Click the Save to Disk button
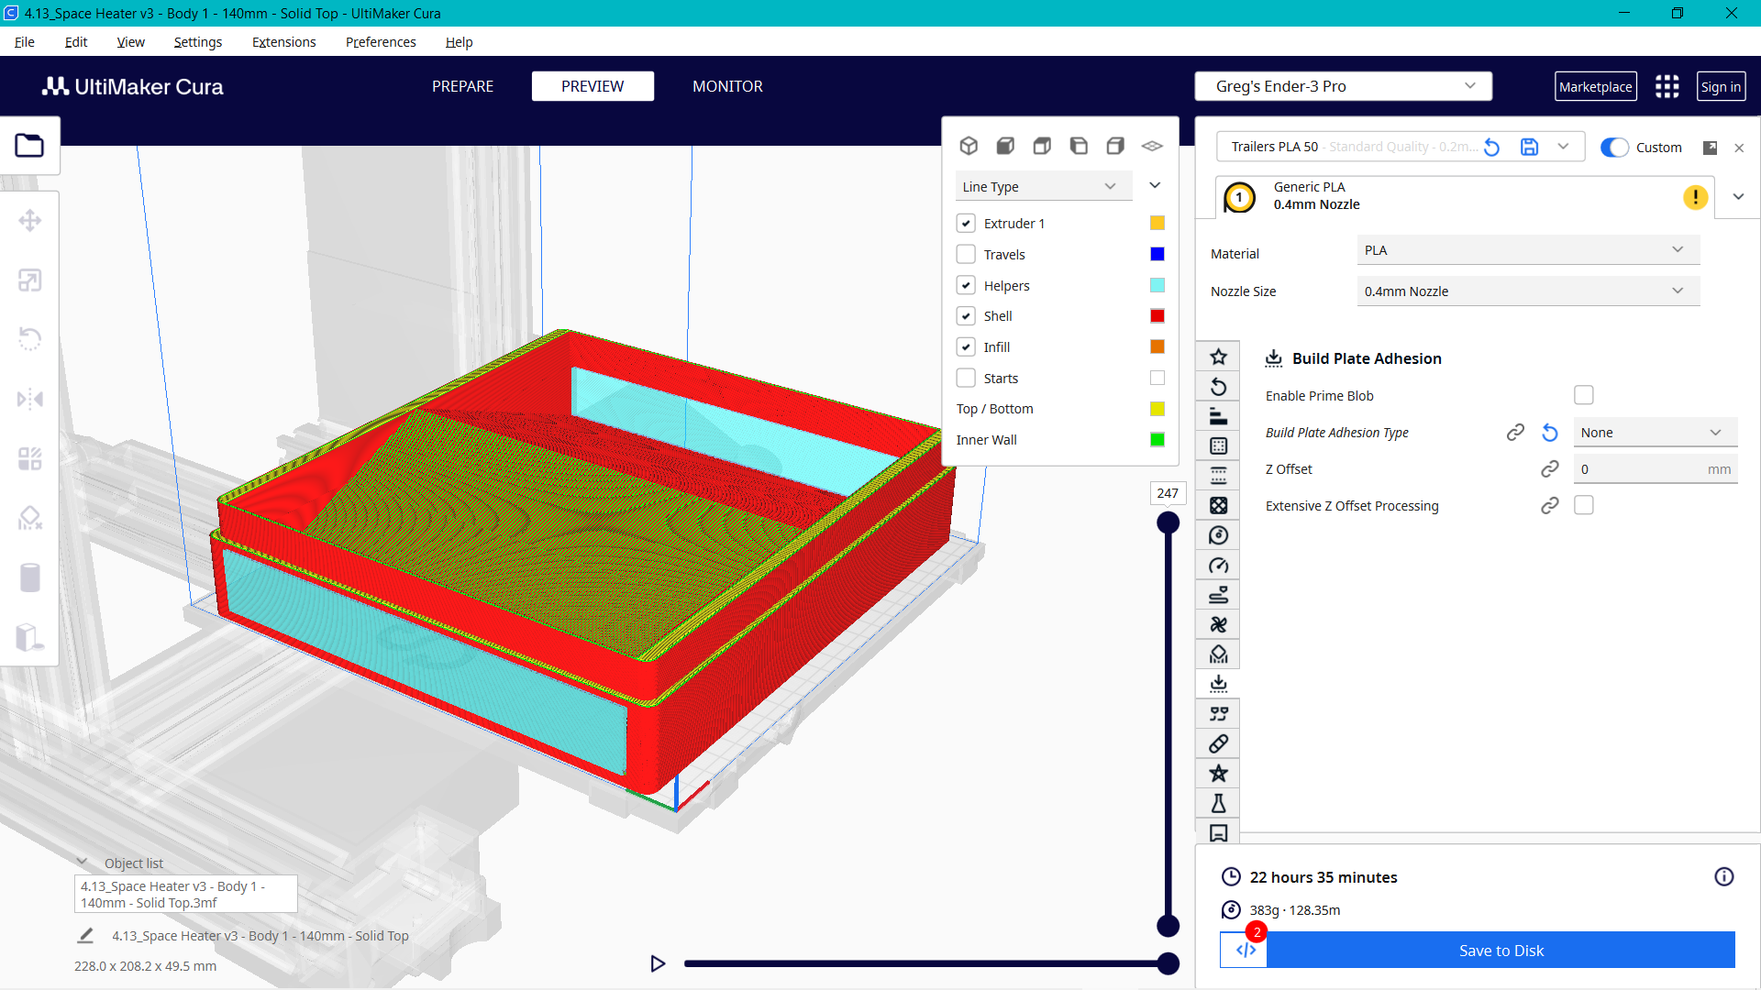1761x990 pixels. click(x=1501, y=951)
